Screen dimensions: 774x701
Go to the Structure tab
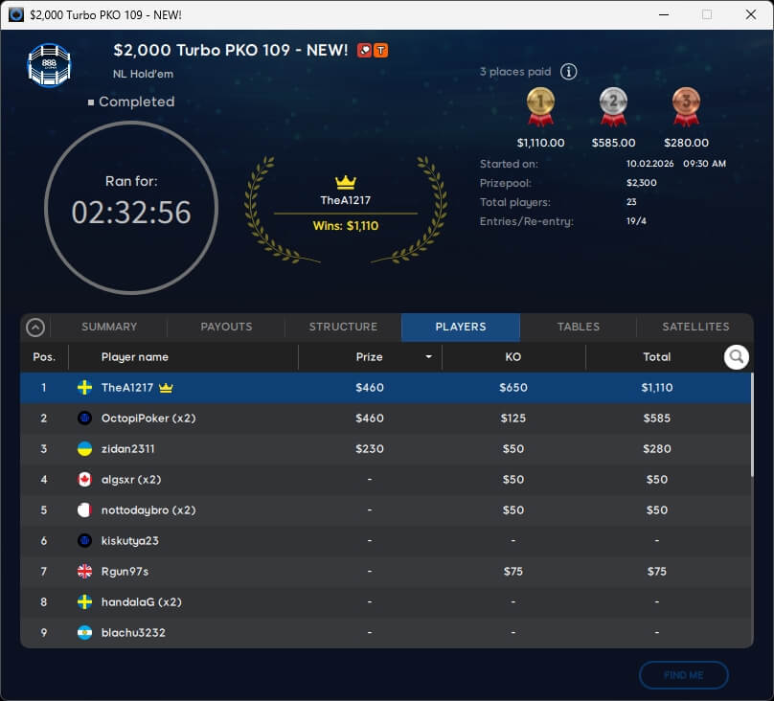pos(343,327)
